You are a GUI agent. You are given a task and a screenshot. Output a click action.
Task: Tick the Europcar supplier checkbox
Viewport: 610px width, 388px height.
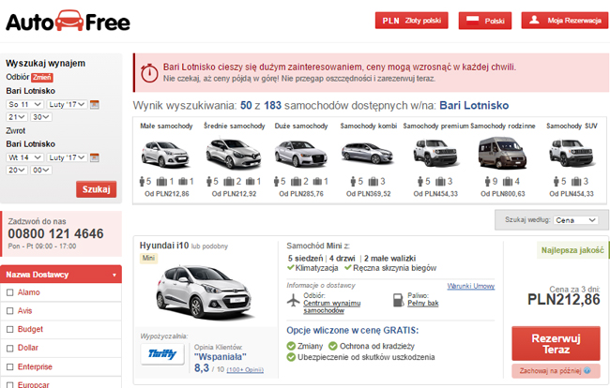(10, 385)
